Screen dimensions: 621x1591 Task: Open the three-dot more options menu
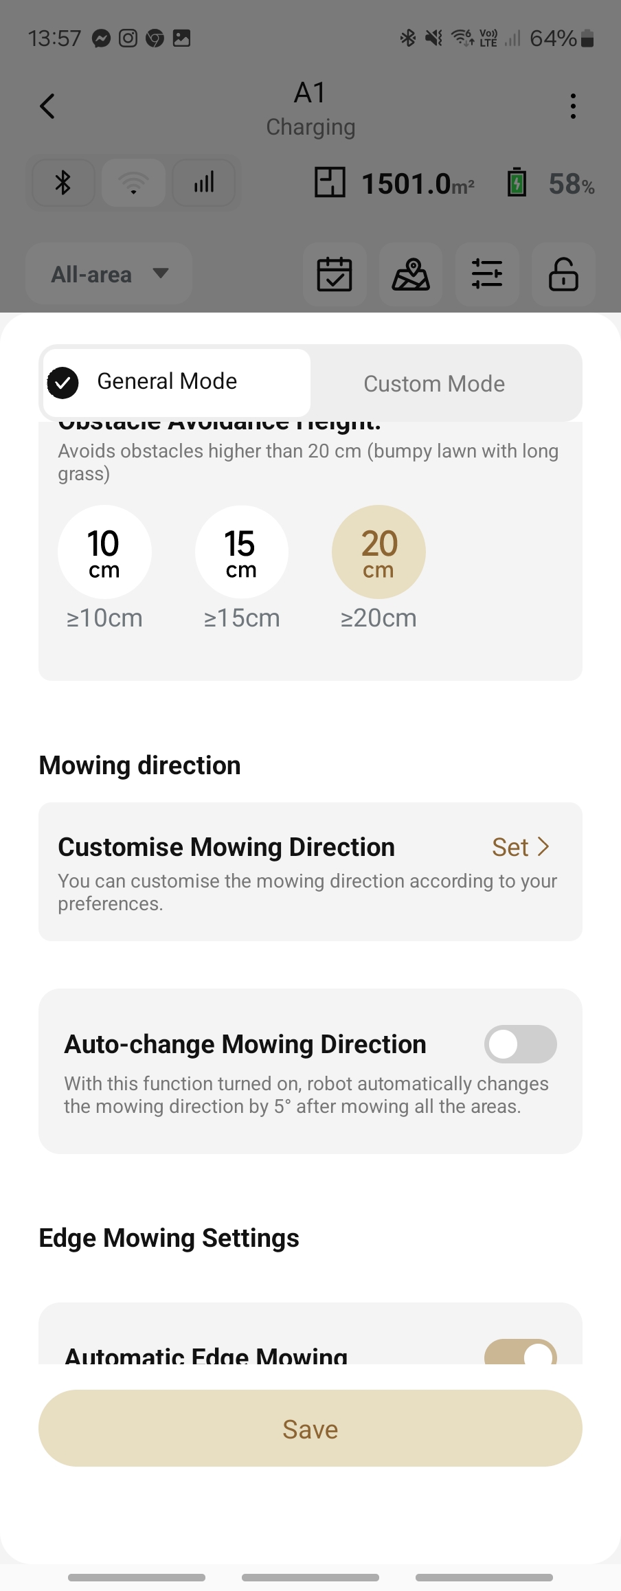coord(573,106)
